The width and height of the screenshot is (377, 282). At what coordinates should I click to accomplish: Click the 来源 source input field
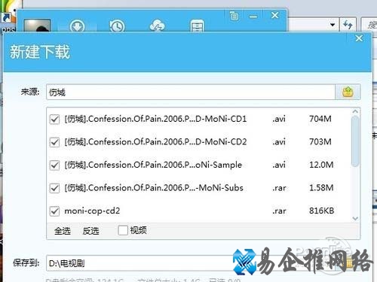point(191,92)
